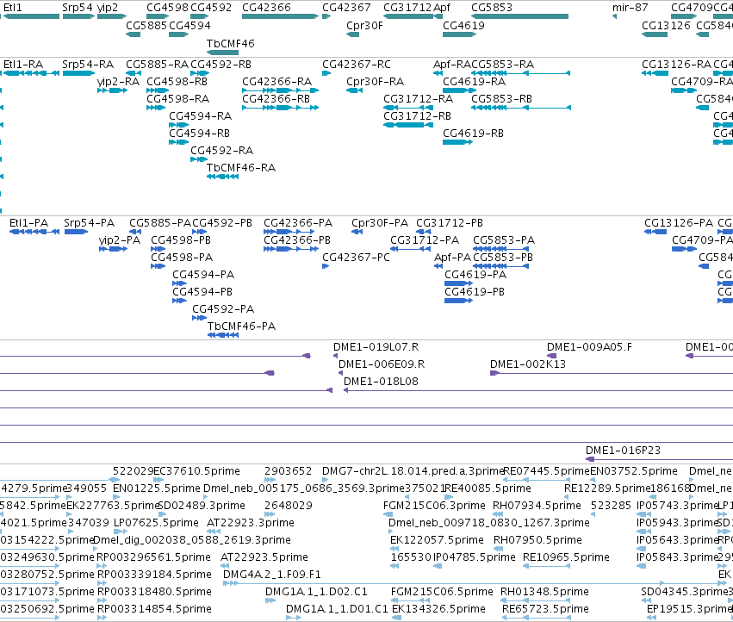Select the DME1-016P23 clone label

[623, 450]
